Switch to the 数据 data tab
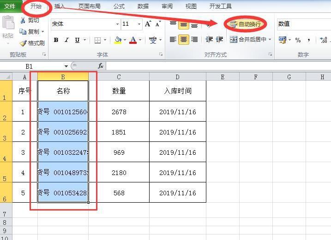The image size is (331, 240). coord(143,6)
